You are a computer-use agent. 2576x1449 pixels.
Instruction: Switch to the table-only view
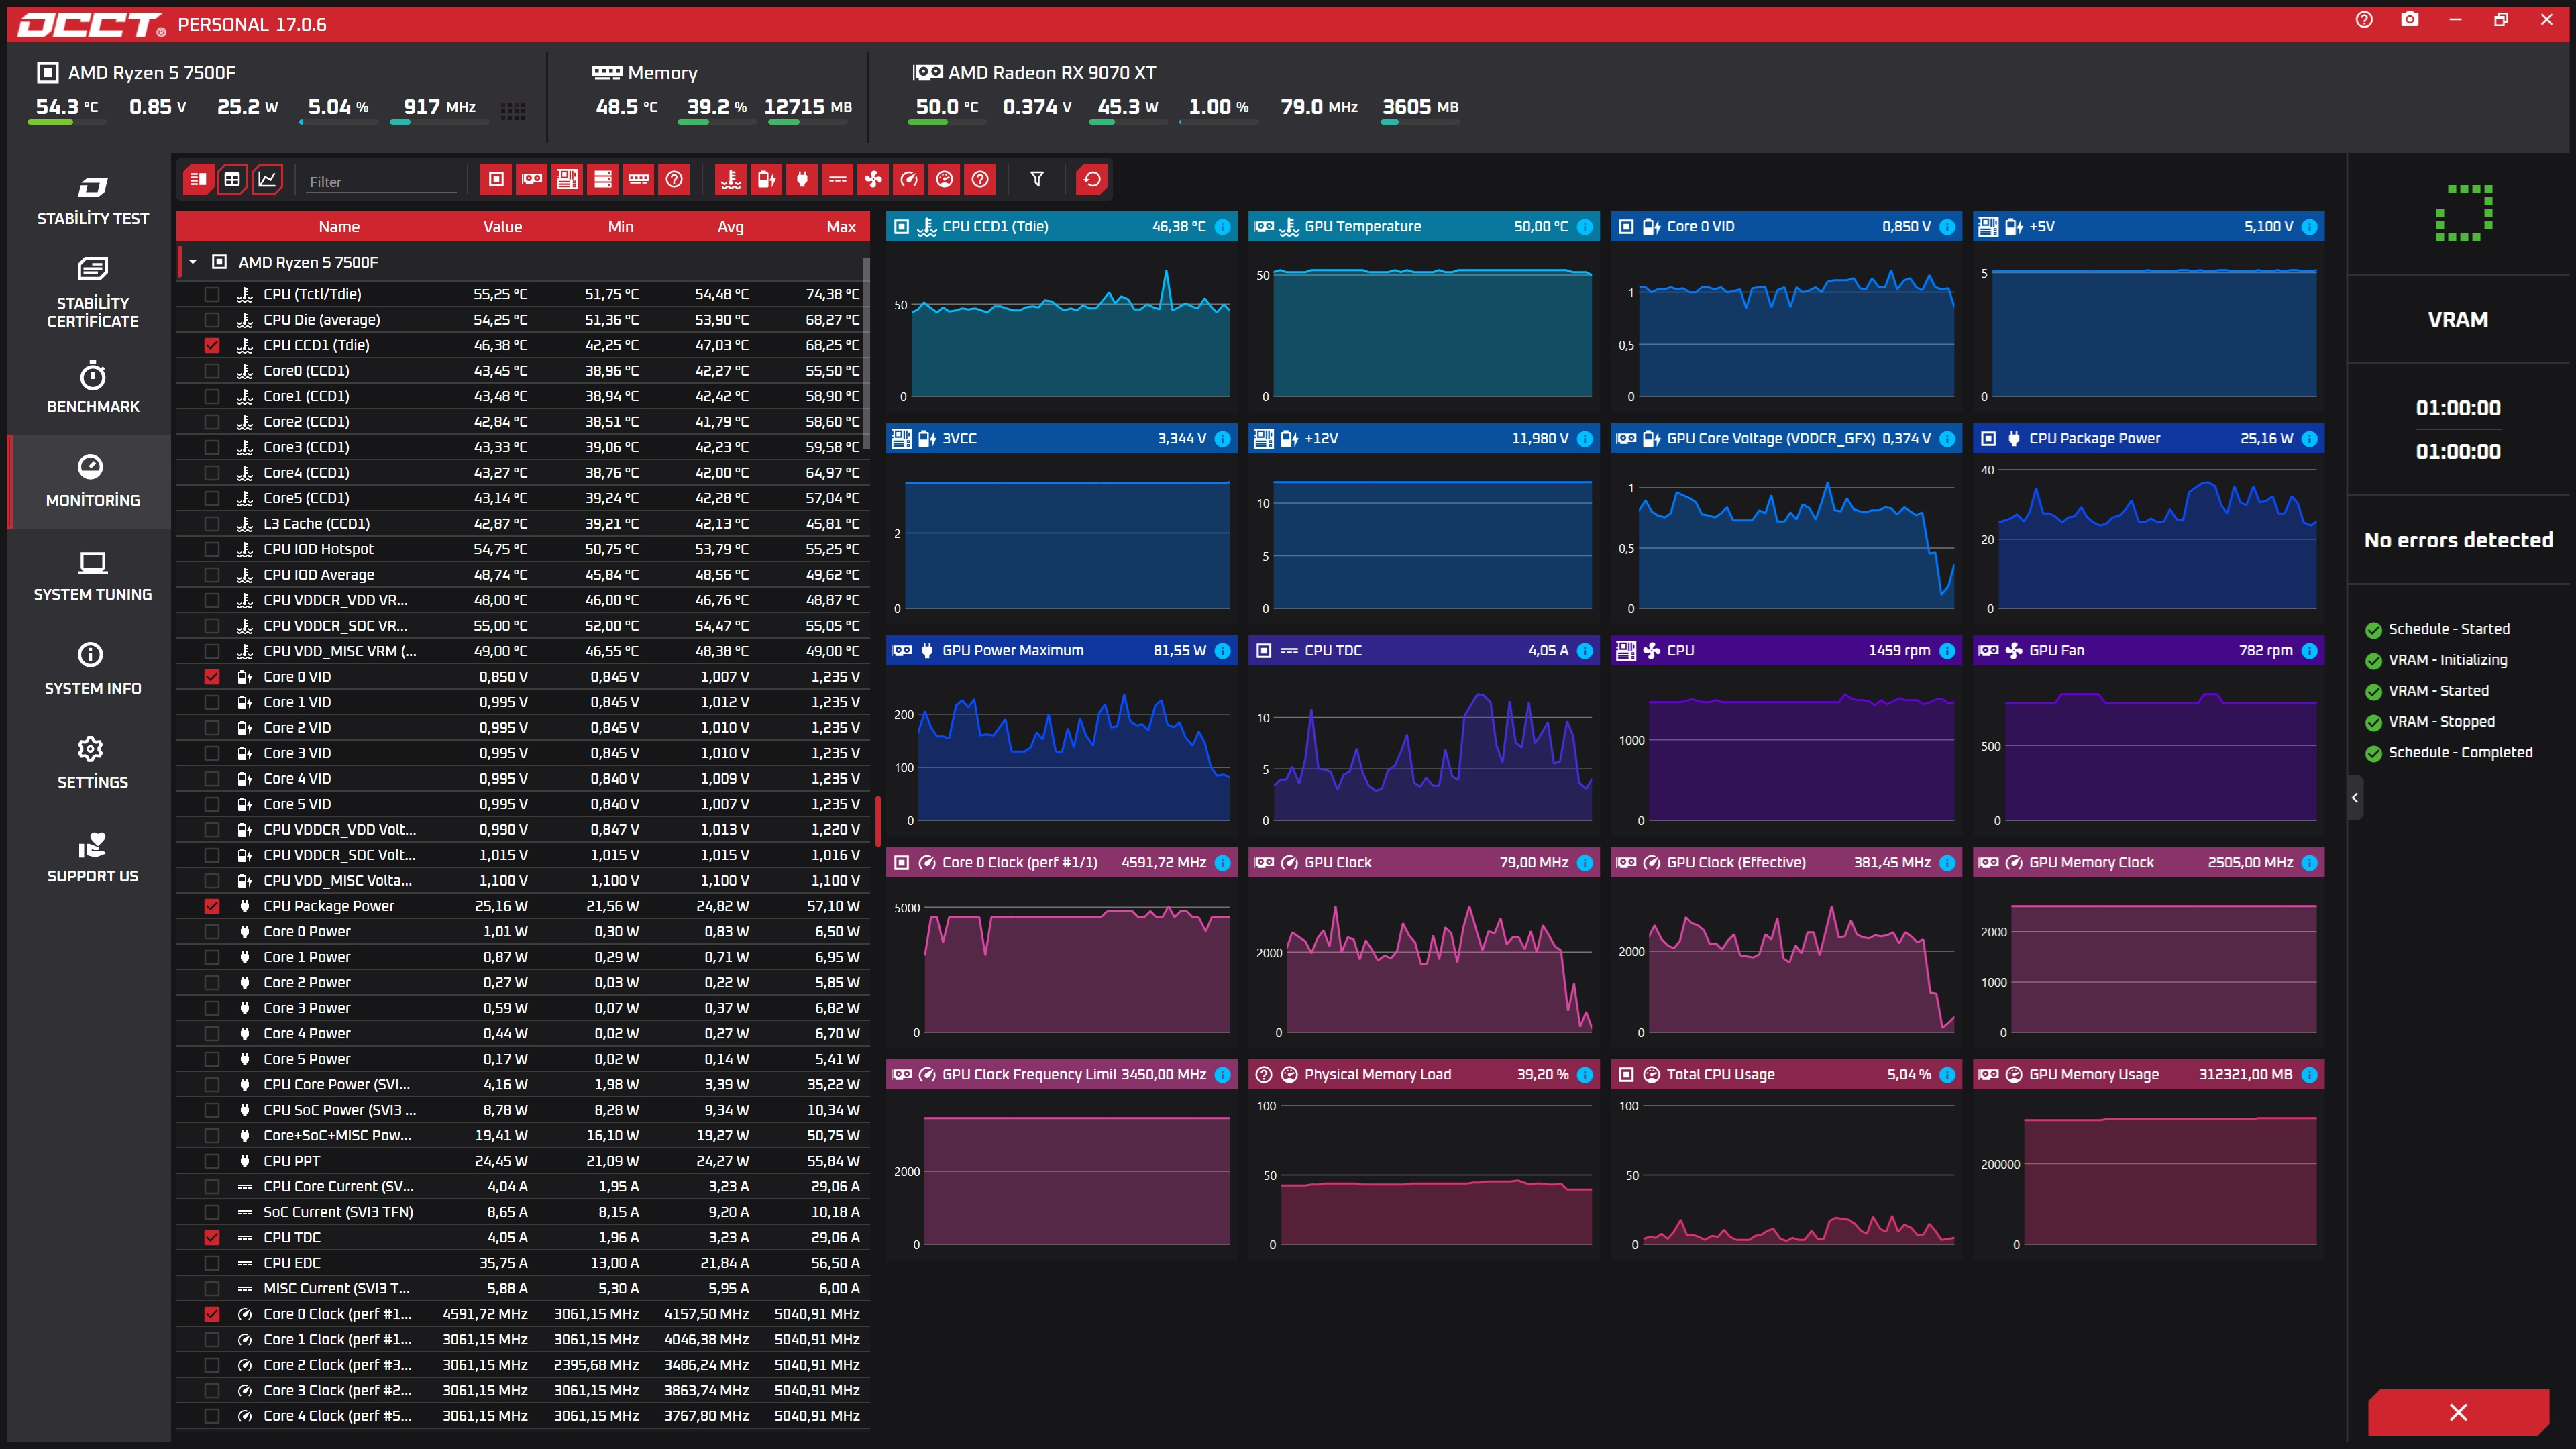click(x=232, y=180)
